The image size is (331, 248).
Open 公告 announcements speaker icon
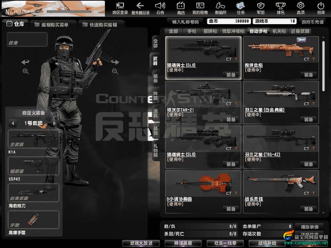[160, 9]
